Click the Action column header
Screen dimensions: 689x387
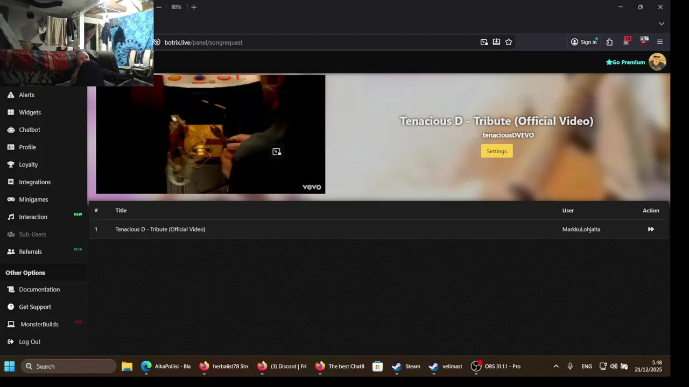point(651,211)
